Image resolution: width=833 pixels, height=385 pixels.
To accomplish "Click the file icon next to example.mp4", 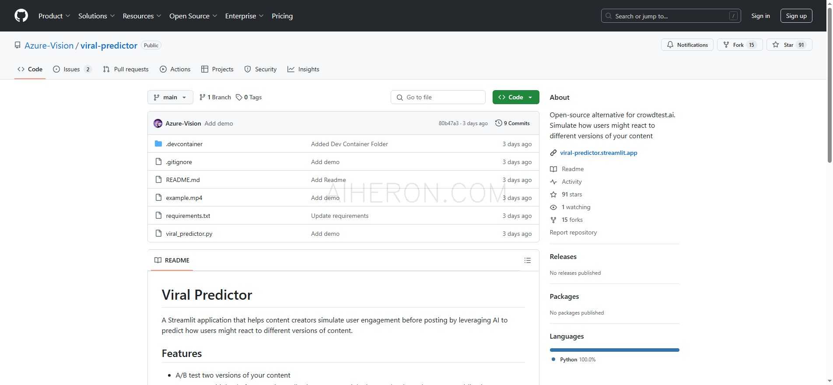I will click(x=158, y=197).
